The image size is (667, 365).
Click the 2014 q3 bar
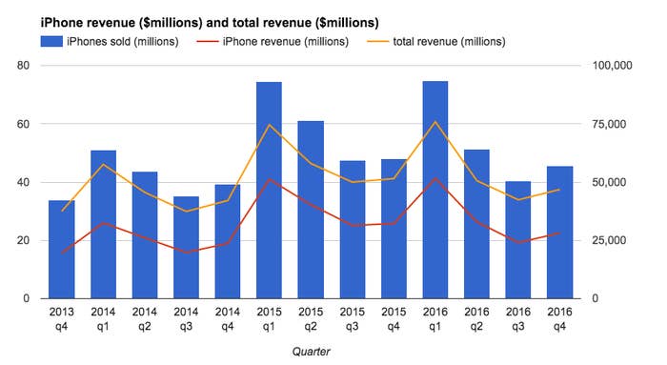point(186,247)
